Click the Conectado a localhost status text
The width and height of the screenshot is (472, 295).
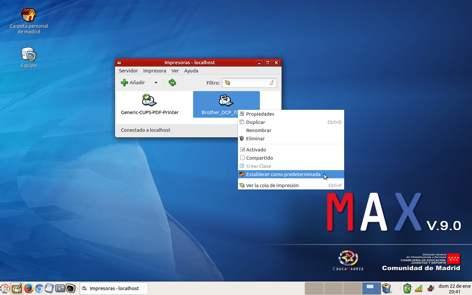[146, 130]
